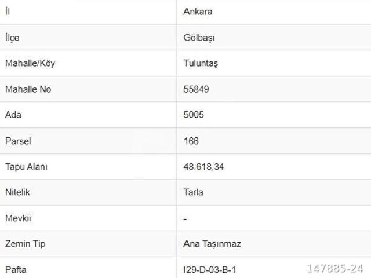Click the Pafta value I29-D-03-B-1

click(210, 270)
